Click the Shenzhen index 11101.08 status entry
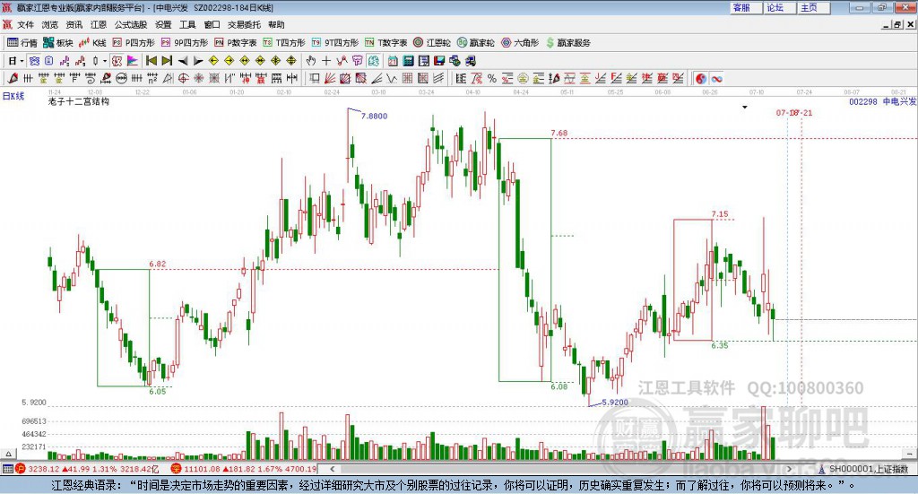 (x=244, y=469)
